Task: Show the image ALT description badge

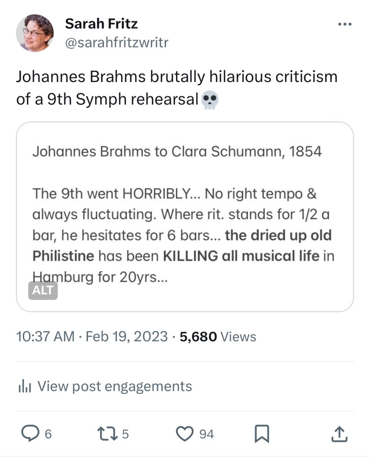Action: coord(43,290)
